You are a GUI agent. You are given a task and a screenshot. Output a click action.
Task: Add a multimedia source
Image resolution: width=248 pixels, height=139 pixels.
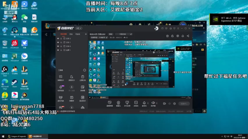pos(136,104)
